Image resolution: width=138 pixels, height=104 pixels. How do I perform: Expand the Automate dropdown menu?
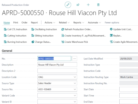click(94, 23)
